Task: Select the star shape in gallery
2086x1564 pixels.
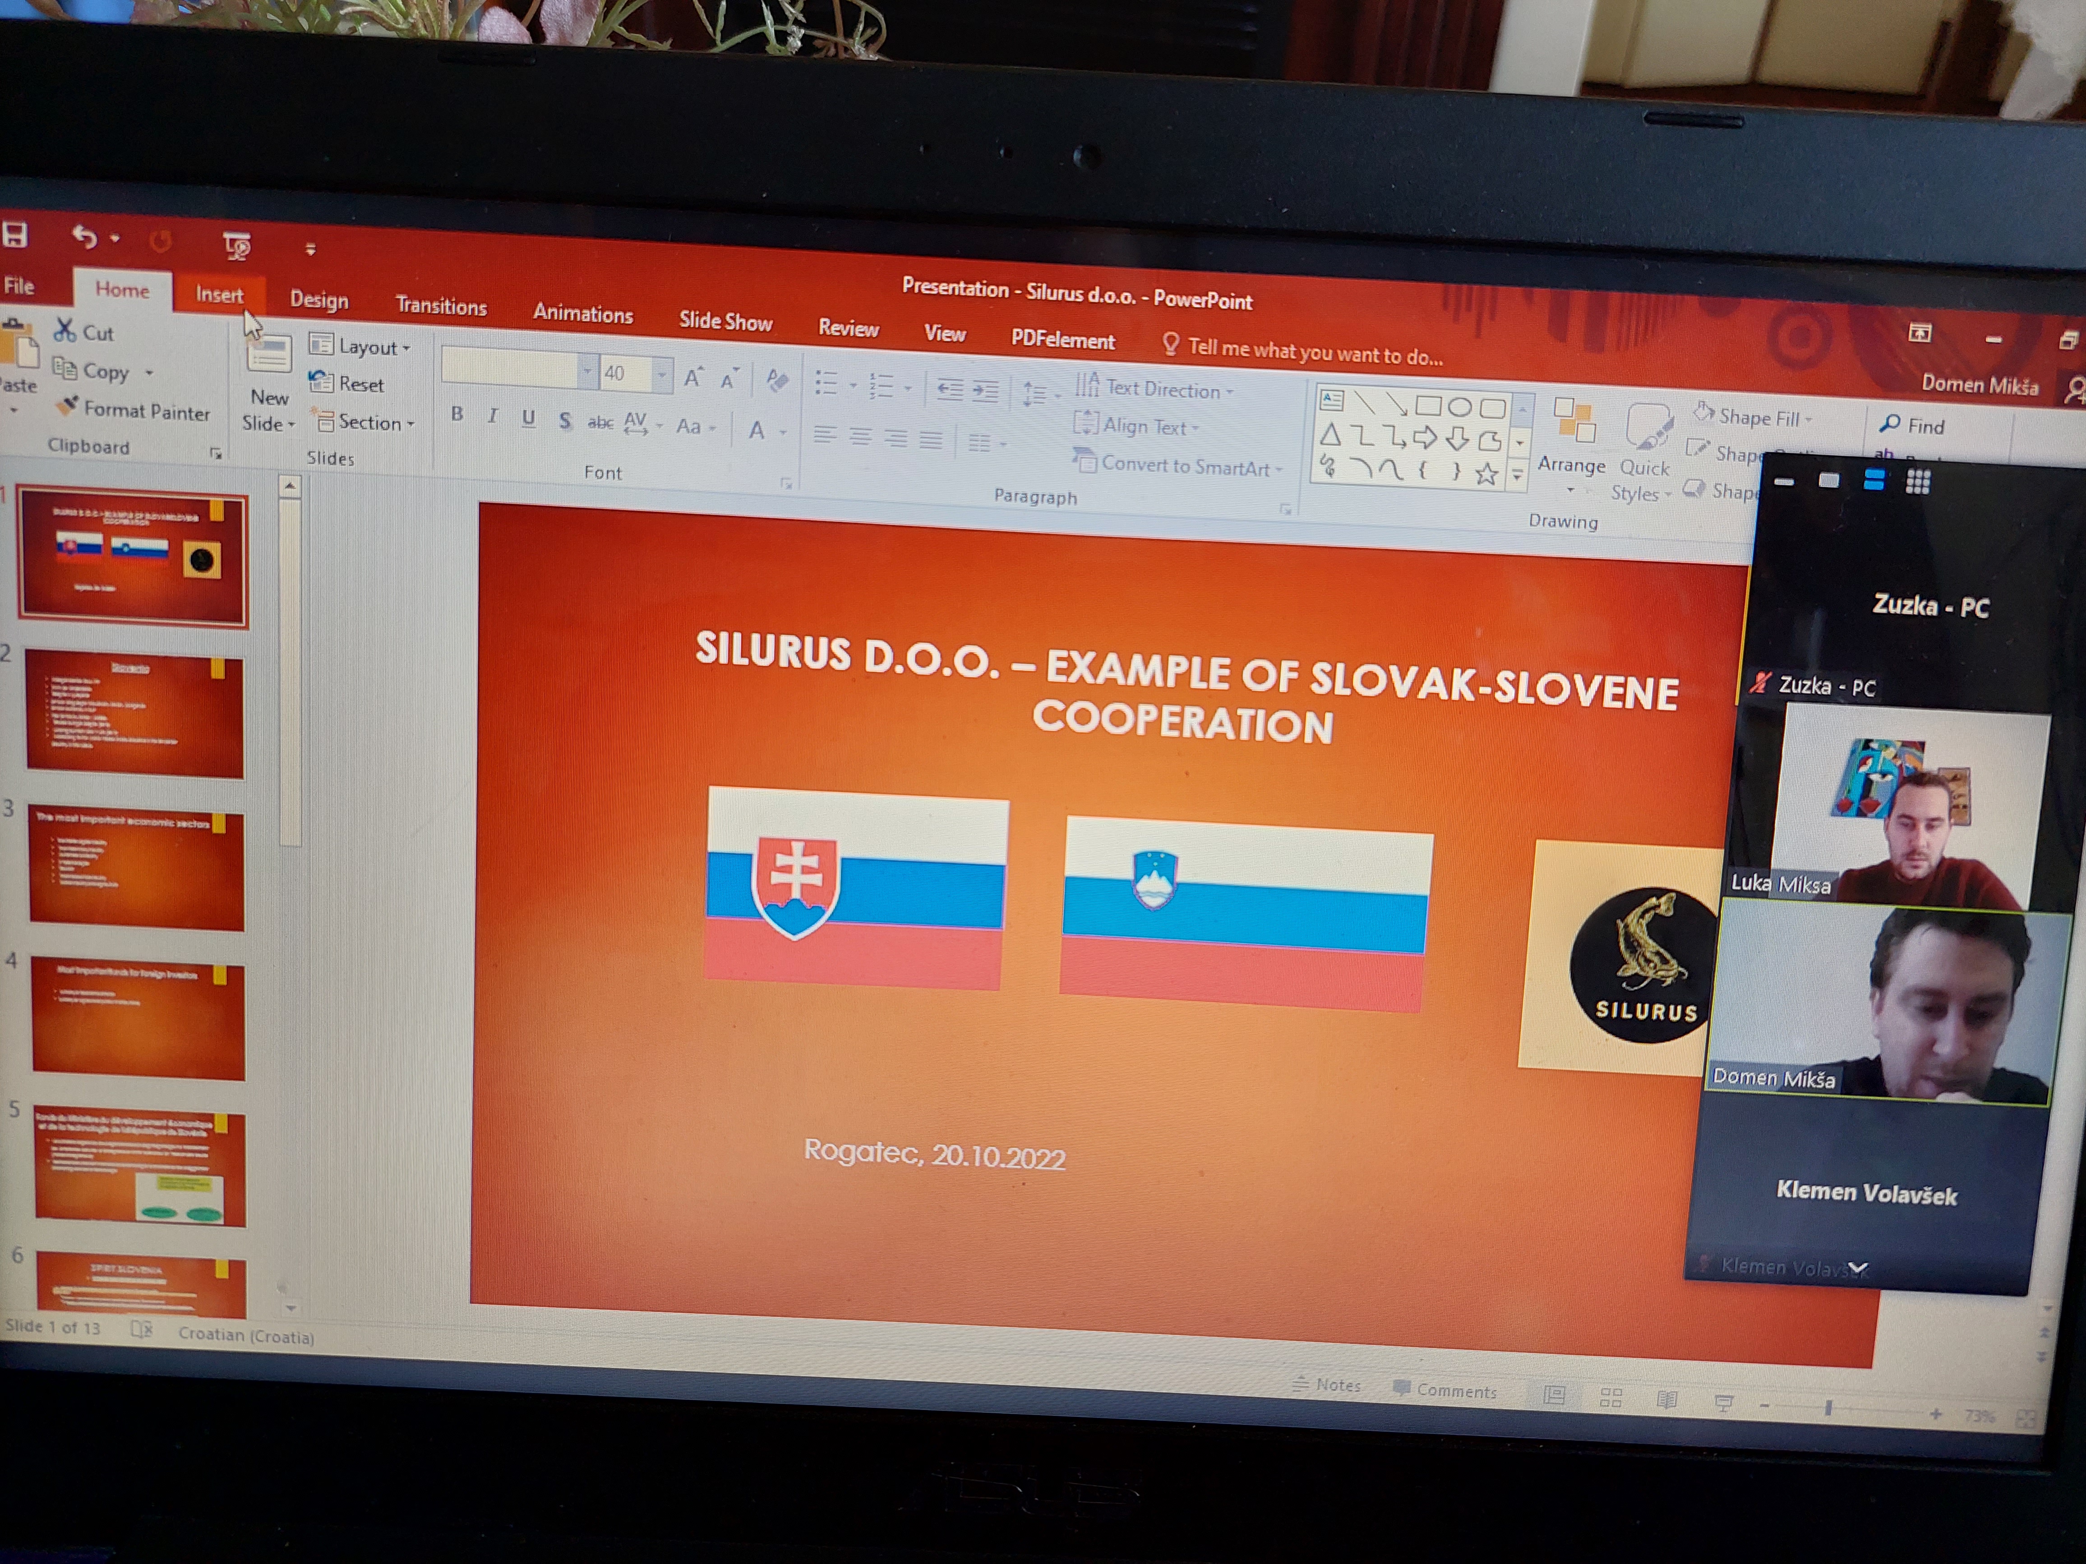Action: coord(1486,473)
